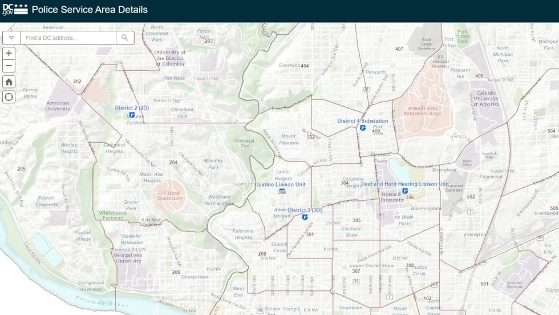This screenshot has height=315, width=559.
Task: Focus the 'Find a DC address' field
Action: 68,38
